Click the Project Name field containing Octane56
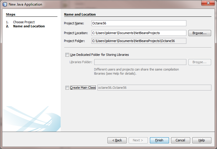The width and height of the screenshot is (217, 149). click(139, 23)
